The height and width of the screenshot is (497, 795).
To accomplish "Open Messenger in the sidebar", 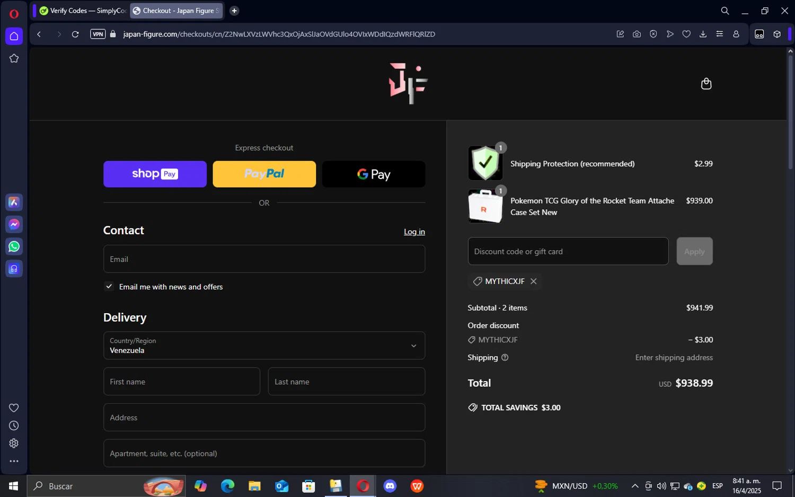I will point(14,225).
